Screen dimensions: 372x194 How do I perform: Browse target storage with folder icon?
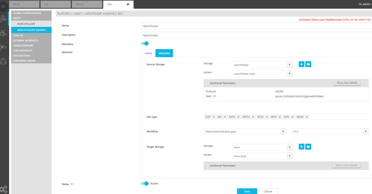coord(308,147)
